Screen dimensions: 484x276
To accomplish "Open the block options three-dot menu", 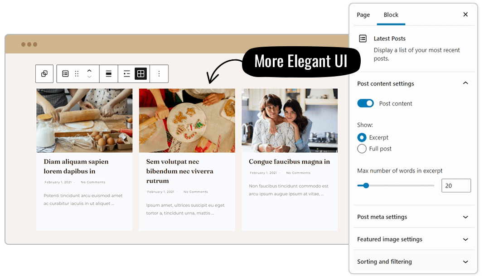I will [x=159, y=74].
